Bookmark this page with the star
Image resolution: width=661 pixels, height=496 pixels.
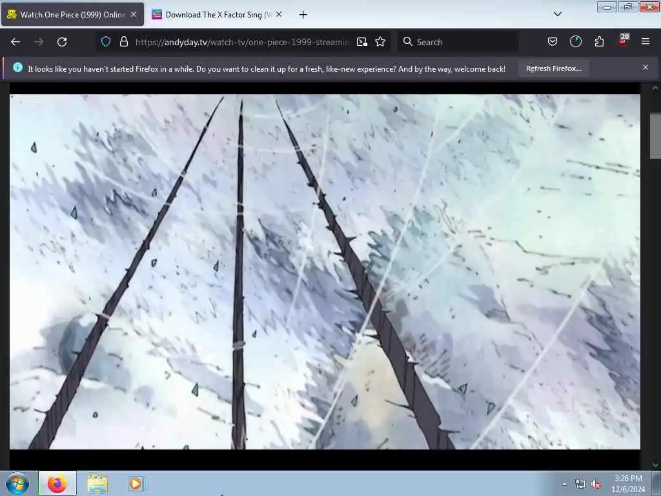click(x=380, y=42)
